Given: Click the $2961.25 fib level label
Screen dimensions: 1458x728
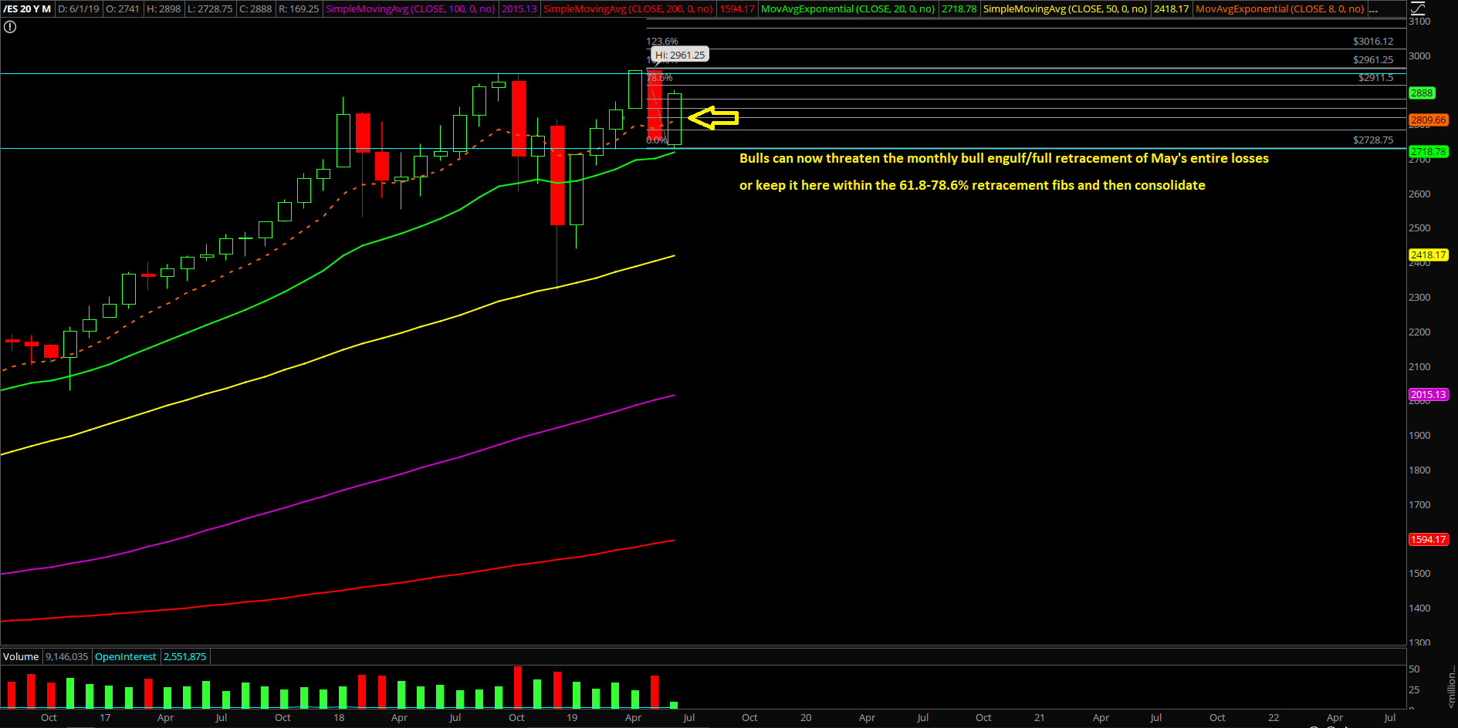Looking at the screenshot, I should pos(1373,59).
